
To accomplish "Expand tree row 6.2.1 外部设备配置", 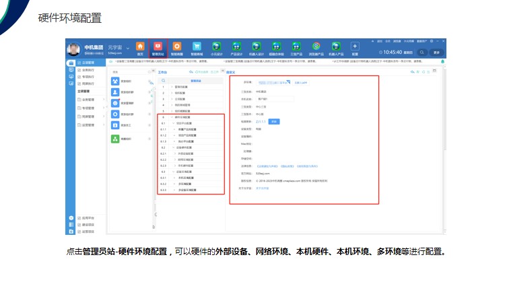I will click(x=175, y=153).
